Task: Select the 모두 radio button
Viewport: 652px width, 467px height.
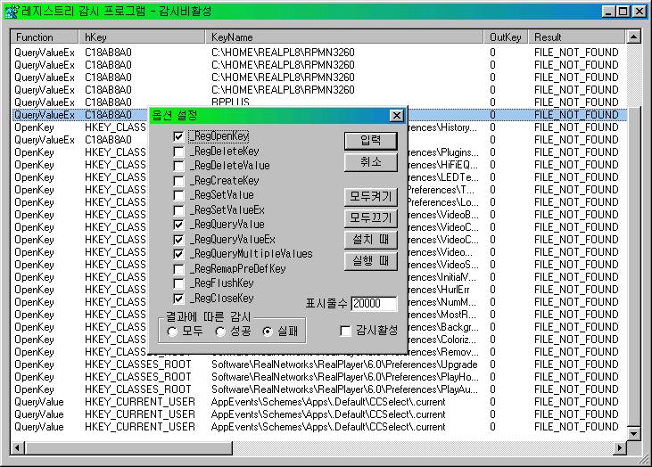Action: tap(172, 332)
